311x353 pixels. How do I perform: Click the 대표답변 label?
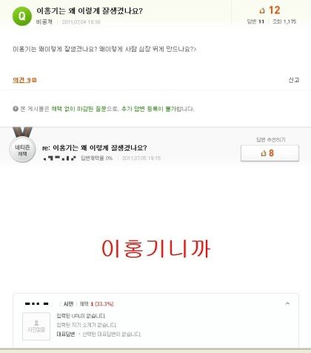[66, 334]
